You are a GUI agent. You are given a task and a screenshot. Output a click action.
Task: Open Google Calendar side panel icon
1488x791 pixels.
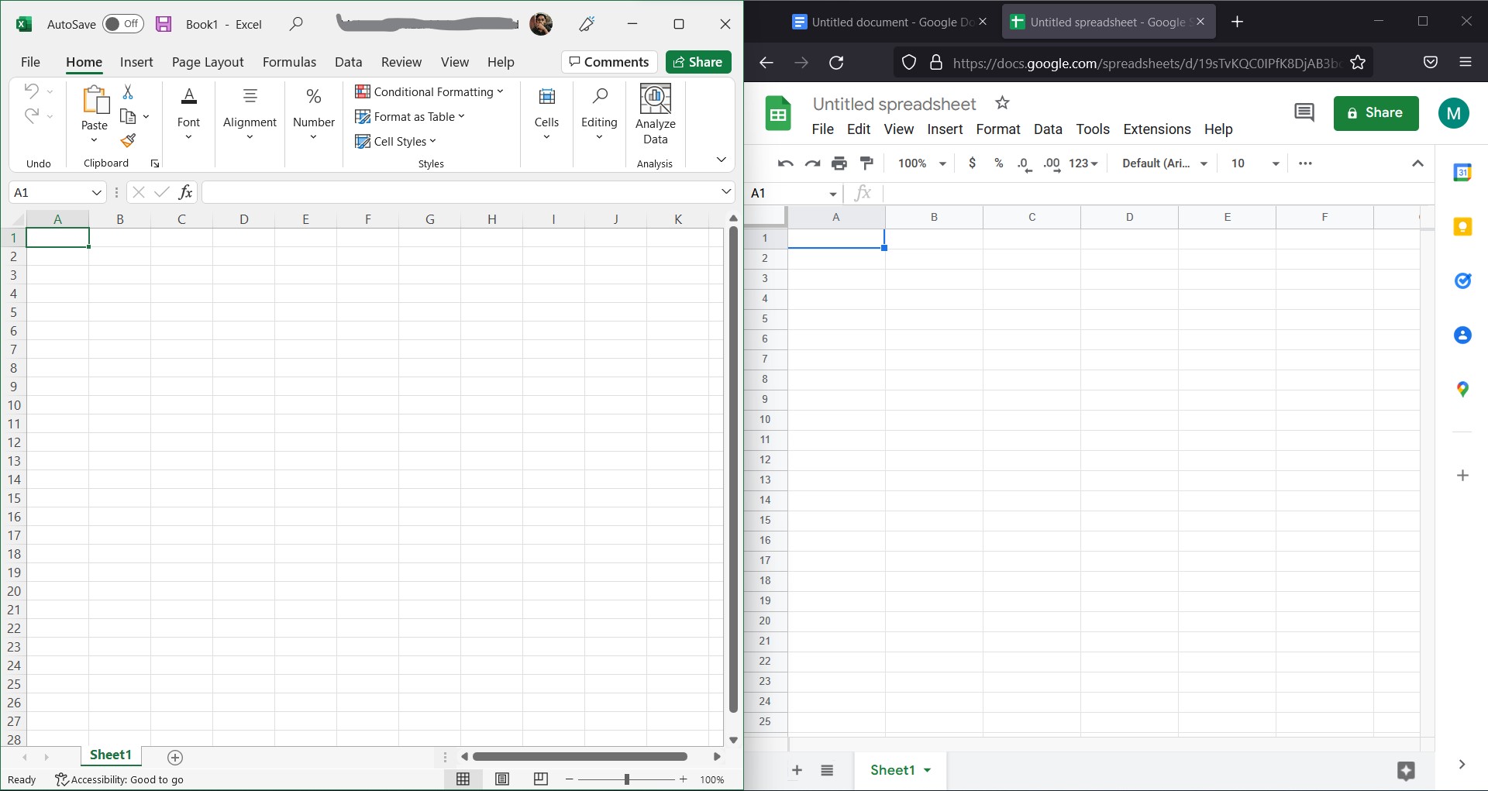pyautogui.click(x=1462, y=173)
